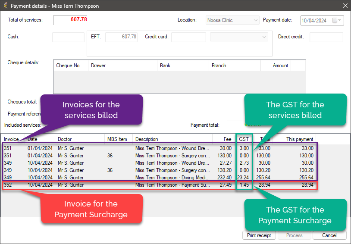Screen dimensions: 351x244
Task: Close the Payment details window
Action: click(x=345, y=6)
